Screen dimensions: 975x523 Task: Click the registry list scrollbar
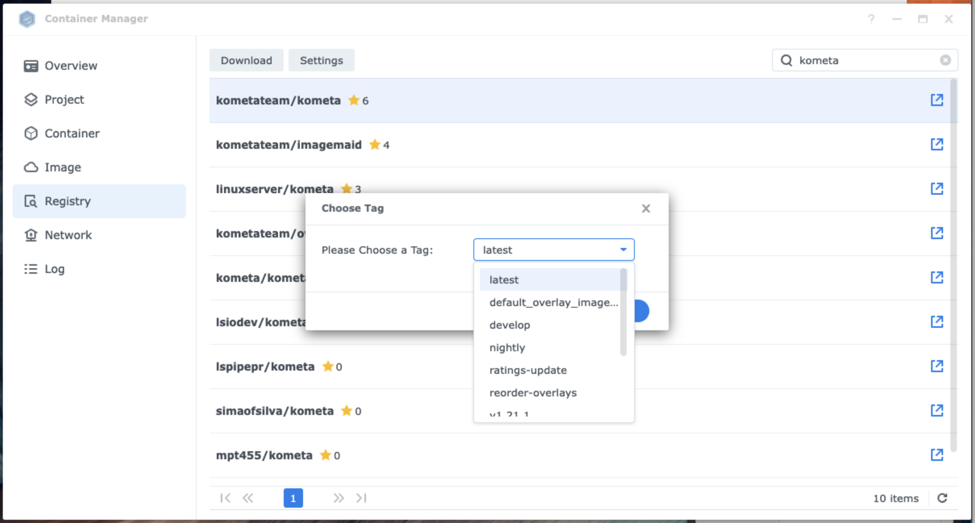pos(954,265)
